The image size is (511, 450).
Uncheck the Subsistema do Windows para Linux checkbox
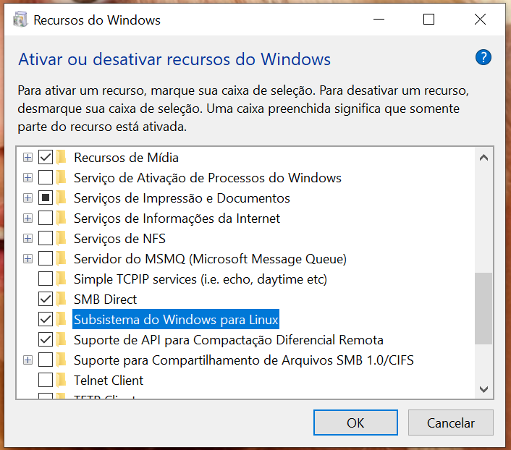point(46,319)
